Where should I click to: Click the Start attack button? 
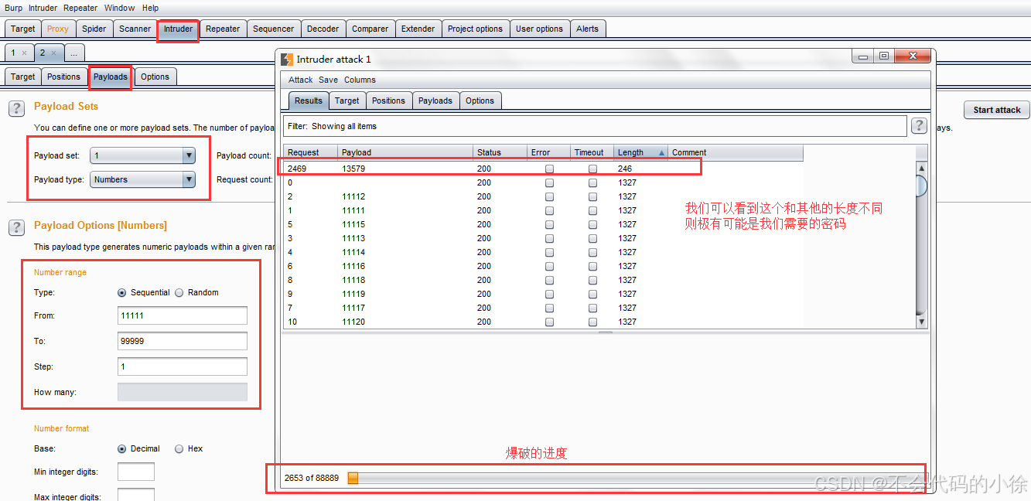[x=996, y=109]
